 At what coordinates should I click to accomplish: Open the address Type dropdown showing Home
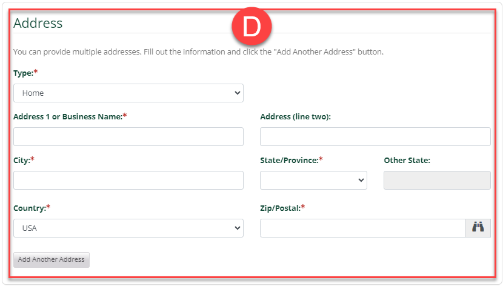(x=128, y=93)
